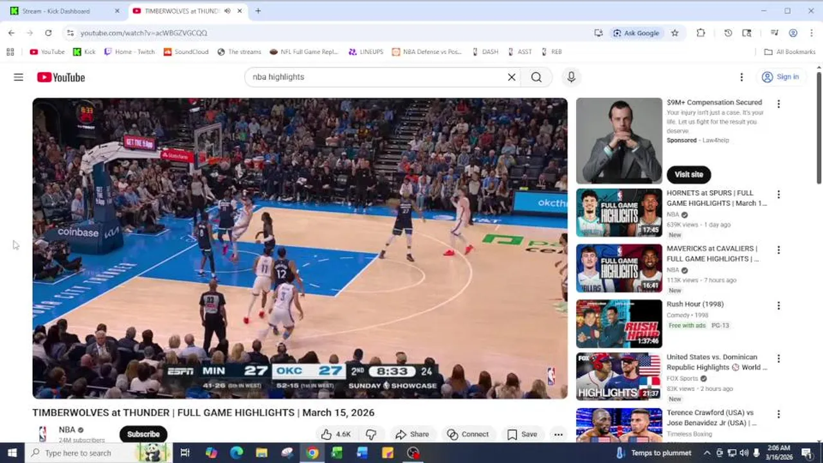823x463 pixels.
Task: Open more actions ellipsis under the video
Action: pos(558,434)
